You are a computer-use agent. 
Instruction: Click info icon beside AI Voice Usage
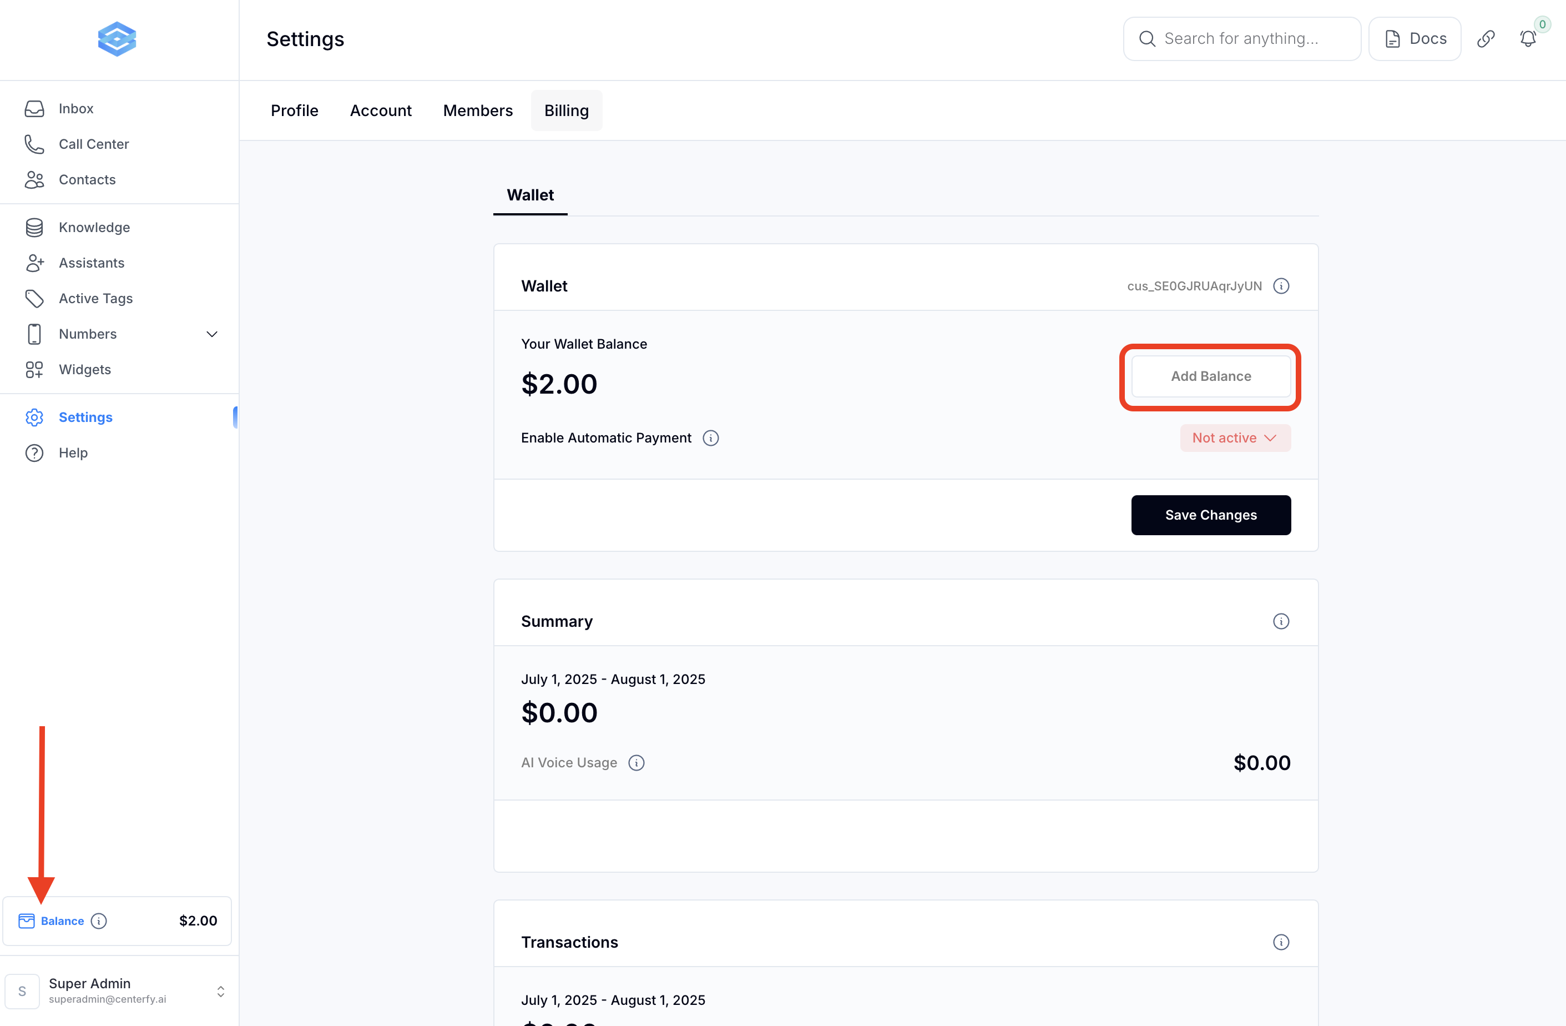pyautogui.click(x=636, y=763)
